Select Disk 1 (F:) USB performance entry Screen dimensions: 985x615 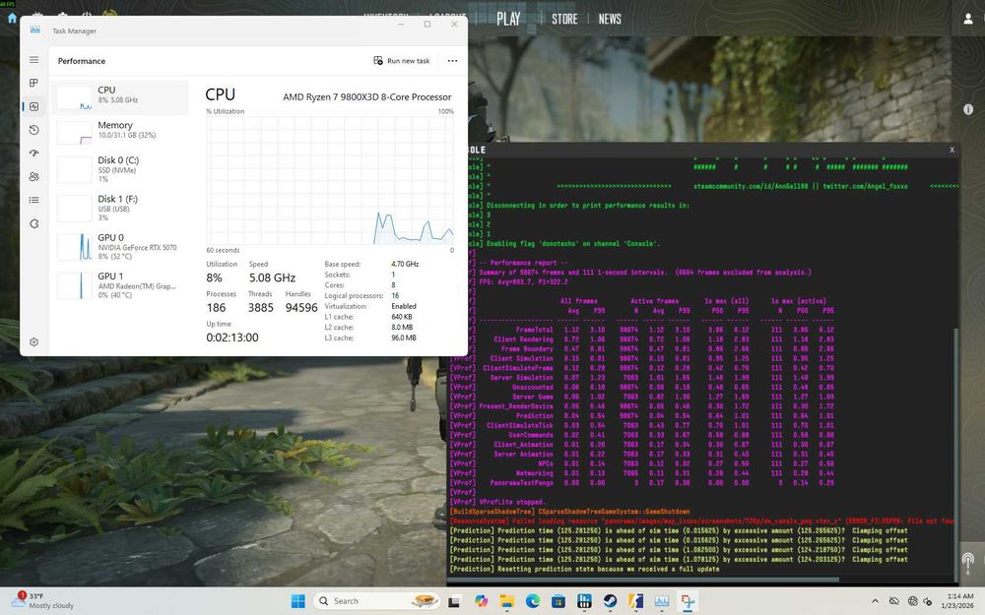tap(119, 209)
